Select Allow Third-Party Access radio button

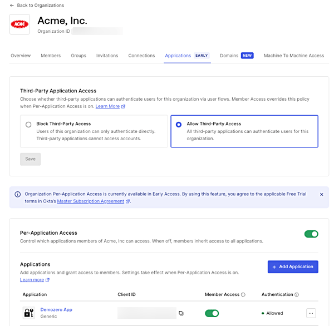tap(179, 125)
